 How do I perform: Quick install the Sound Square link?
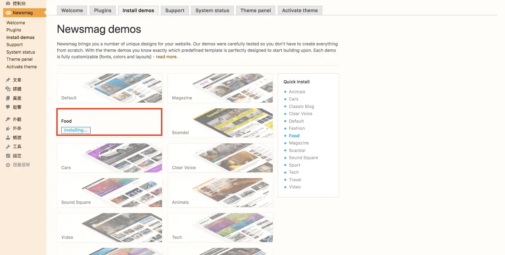(304, 158)
